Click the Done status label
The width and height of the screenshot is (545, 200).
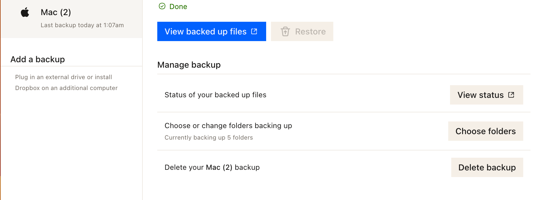(x=178, y=6)
